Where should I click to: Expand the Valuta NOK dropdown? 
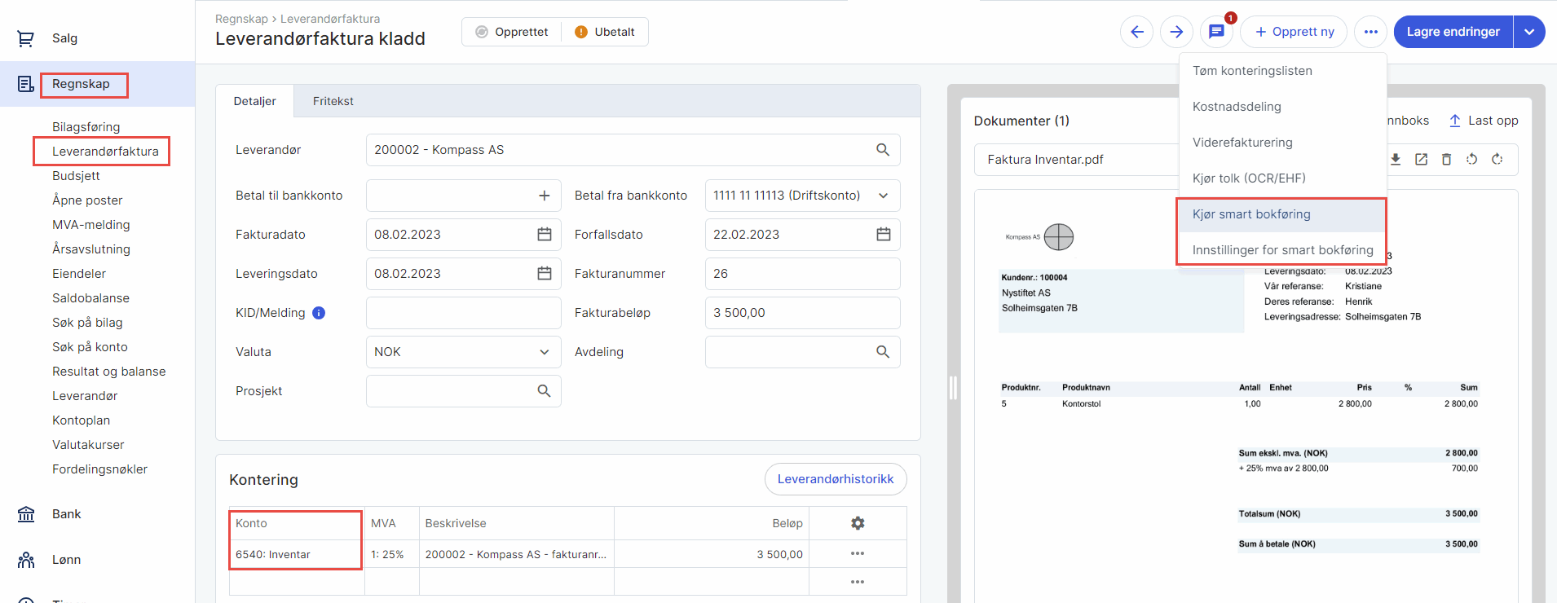click(544, 352)
